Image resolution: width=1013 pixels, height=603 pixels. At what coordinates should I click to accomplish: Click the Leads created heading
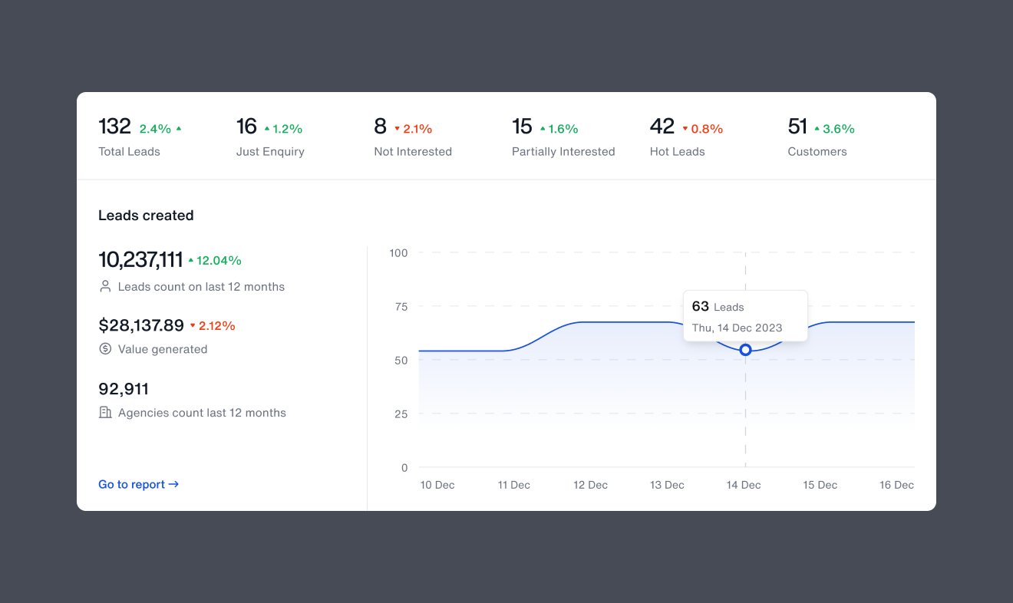[146, 216]
